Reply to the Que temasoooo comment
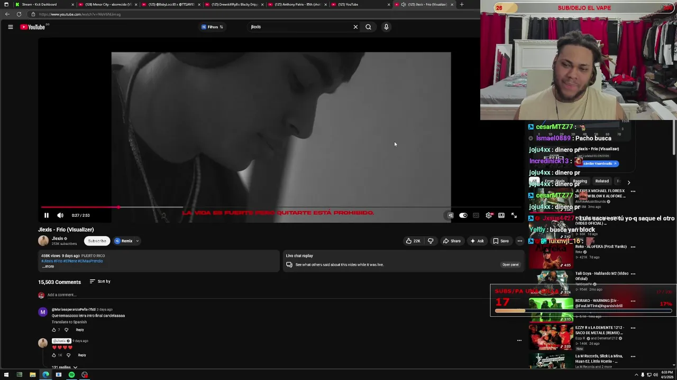The image size is (677, 380). tap(80, 330)
